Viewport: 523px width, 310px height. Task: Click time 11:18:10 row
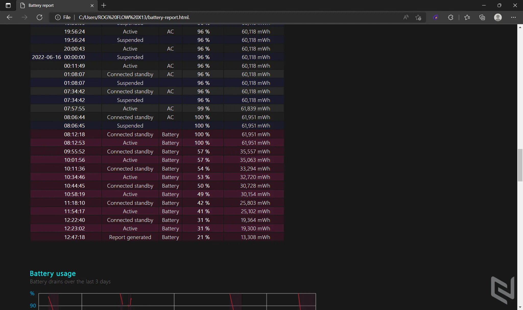click(x=74, y=203)
